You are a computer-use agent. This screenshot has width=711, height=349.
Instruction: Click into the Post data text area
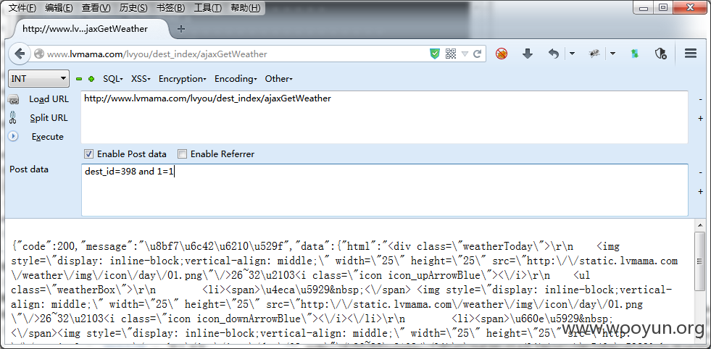point(385,190)
